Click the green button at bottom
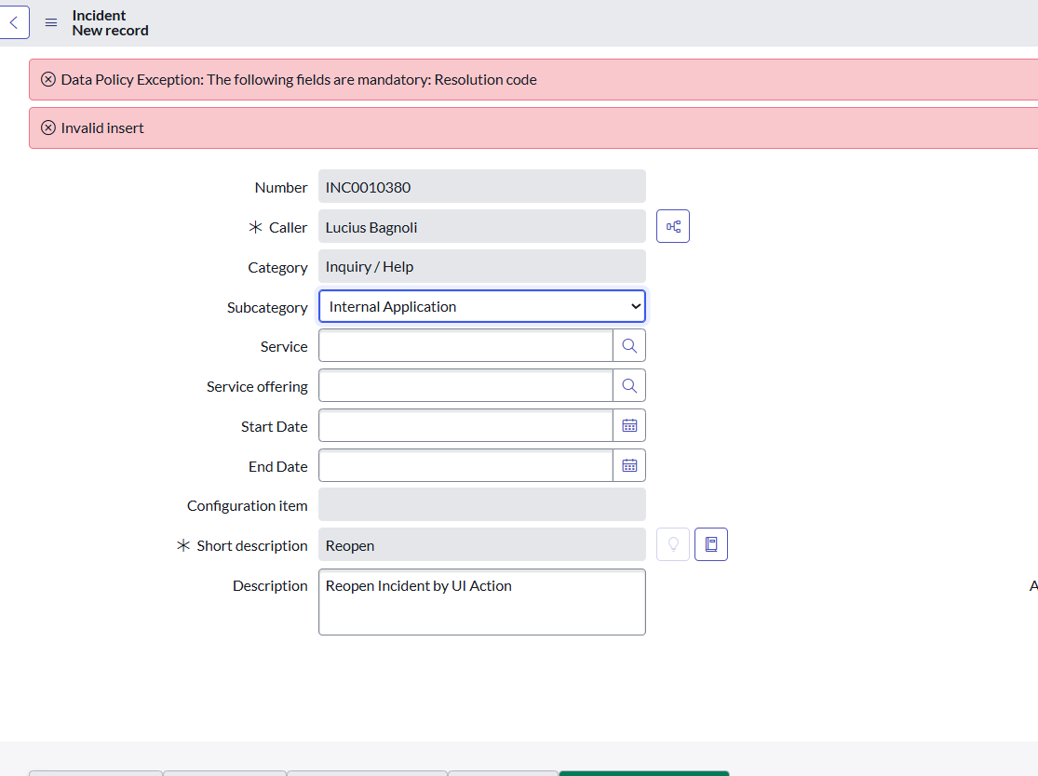This screenshot has height=776, width=1038. [644, 772]
